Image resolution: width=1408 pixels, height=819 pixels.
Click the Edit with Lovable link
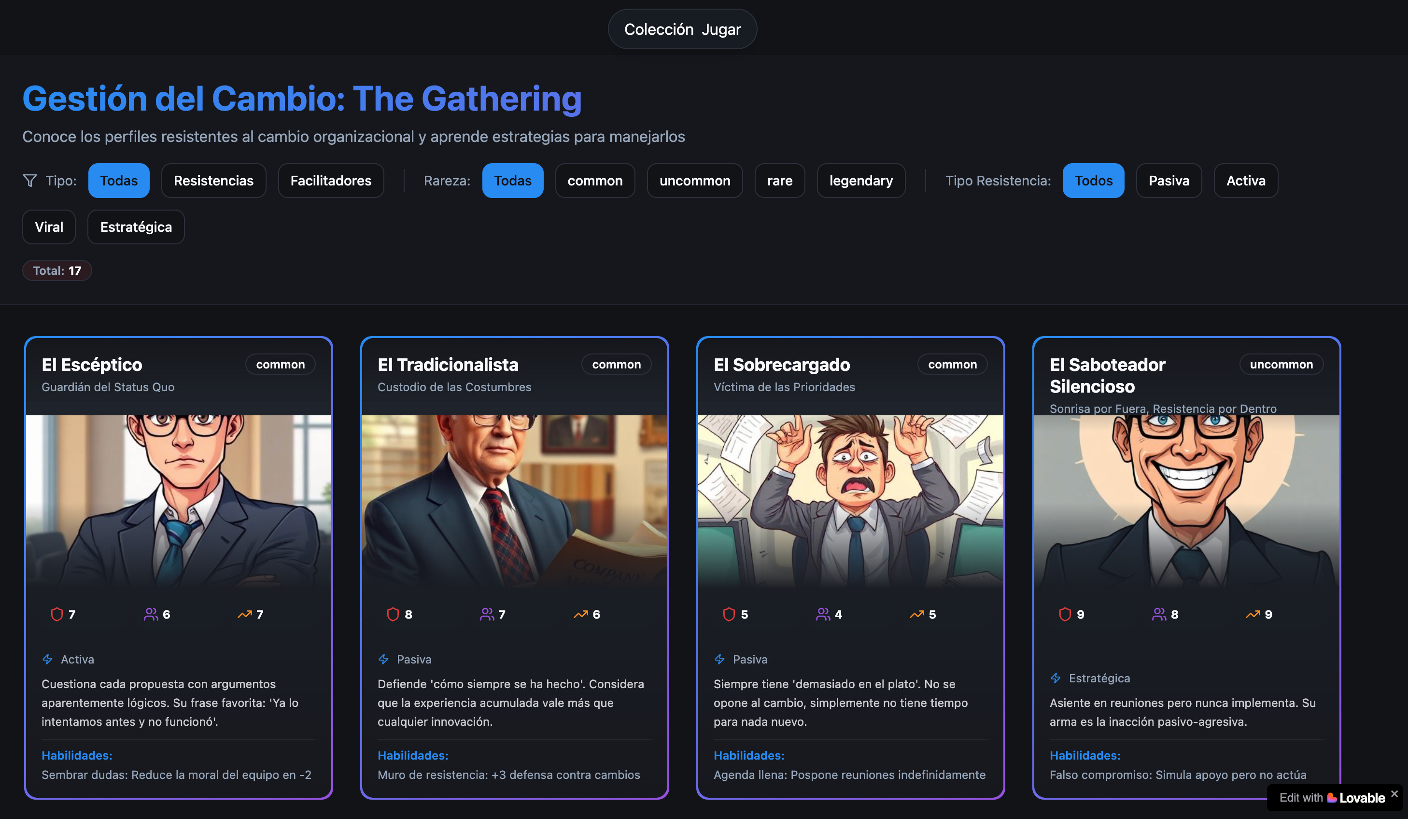click(x=1331, y=798)
